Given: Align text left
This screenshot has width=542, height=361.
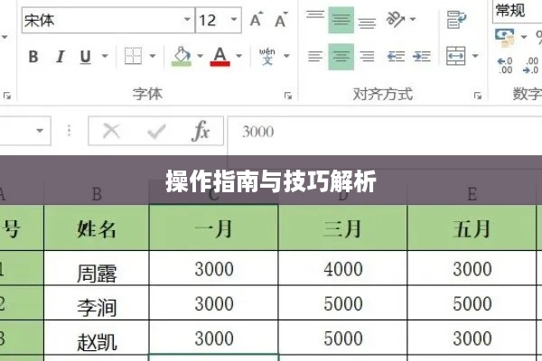Looking at the screenshot, I should [315, 56].
